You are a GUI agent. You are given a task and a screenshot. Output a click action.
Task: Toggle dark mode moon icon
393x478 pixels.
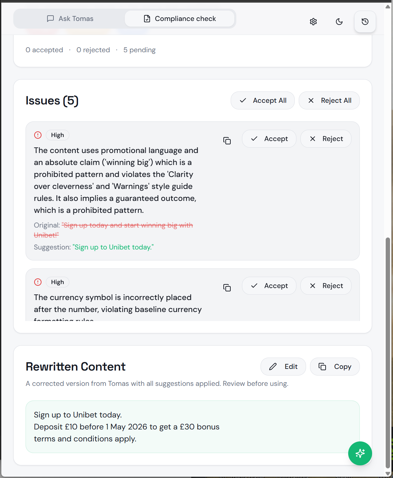(x=339, y=22)
